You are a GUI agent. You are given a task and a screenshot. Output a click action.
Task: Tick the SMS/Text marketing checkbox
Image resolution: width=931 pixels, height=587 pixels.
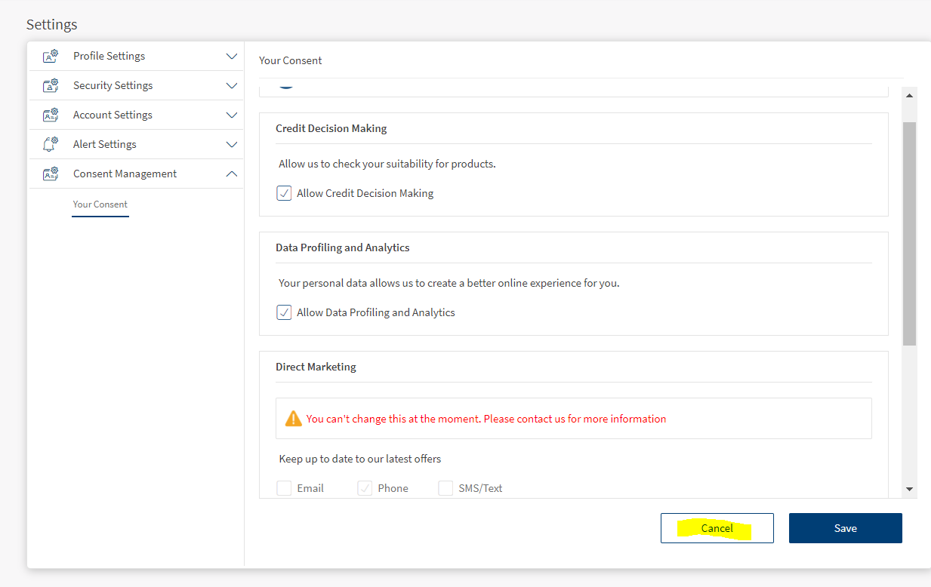click(445, 488)
